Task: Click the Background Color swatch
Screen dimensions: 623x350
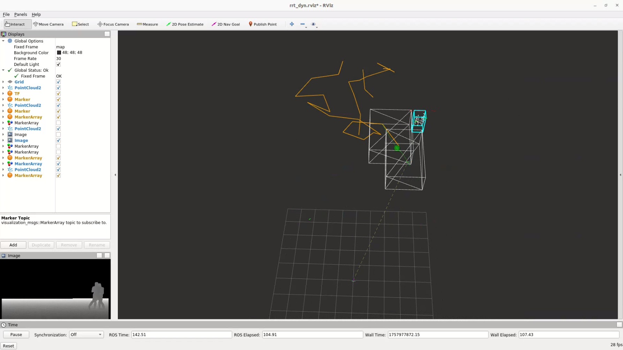Action: pos(59,53)
